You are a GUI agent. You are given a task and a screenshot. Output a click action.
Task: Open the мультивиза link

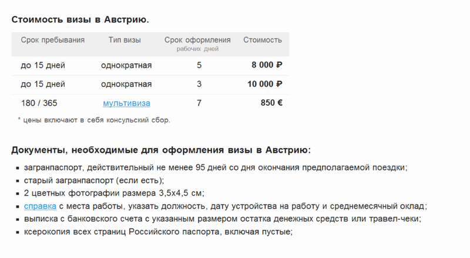[x=126, y=103]
